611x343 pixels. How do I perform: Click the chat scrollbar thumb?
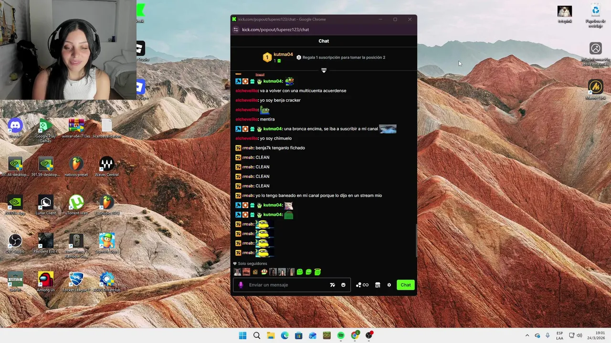pos(416,241)
